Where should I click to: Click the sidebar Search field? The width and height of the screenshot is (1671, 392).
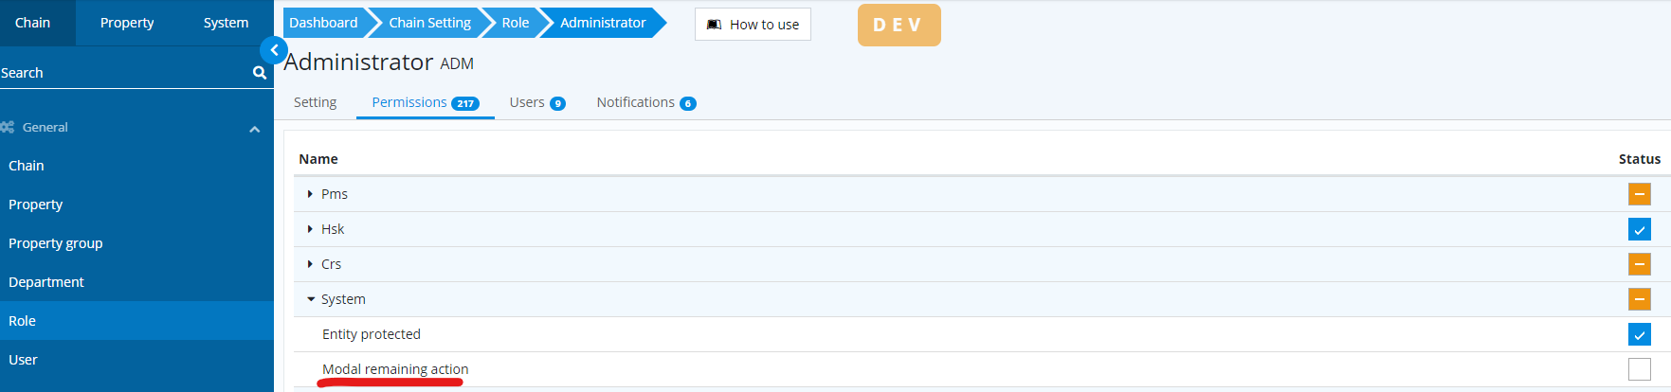tap(123, 73)
